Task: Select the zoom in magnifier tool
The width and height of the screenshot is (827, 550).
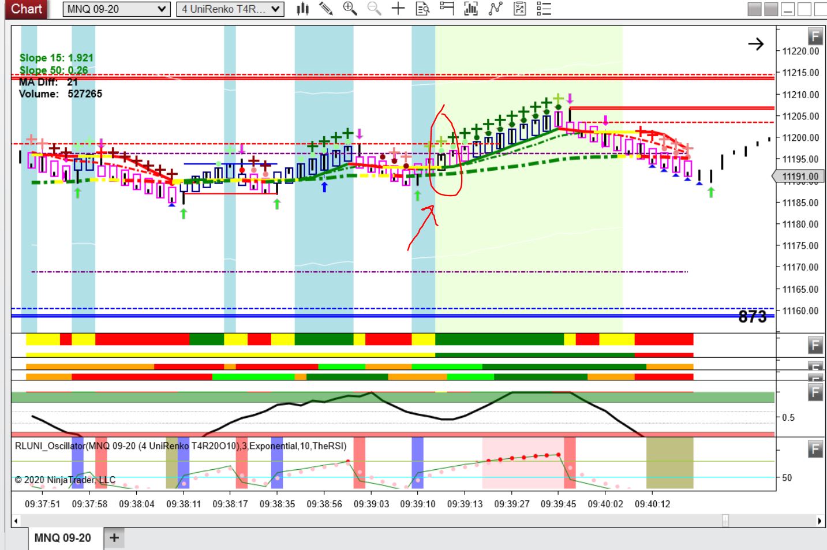Action: 350,9
